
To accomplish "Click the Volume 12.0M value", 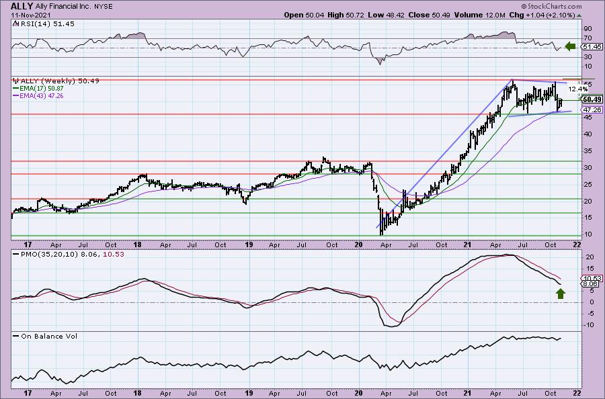I will tap(479, 15).
